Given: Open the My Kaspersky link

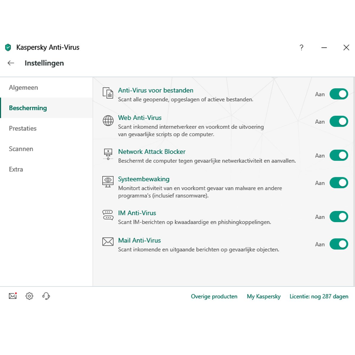Looking at the screenshot, I should (x=263, y=296).
